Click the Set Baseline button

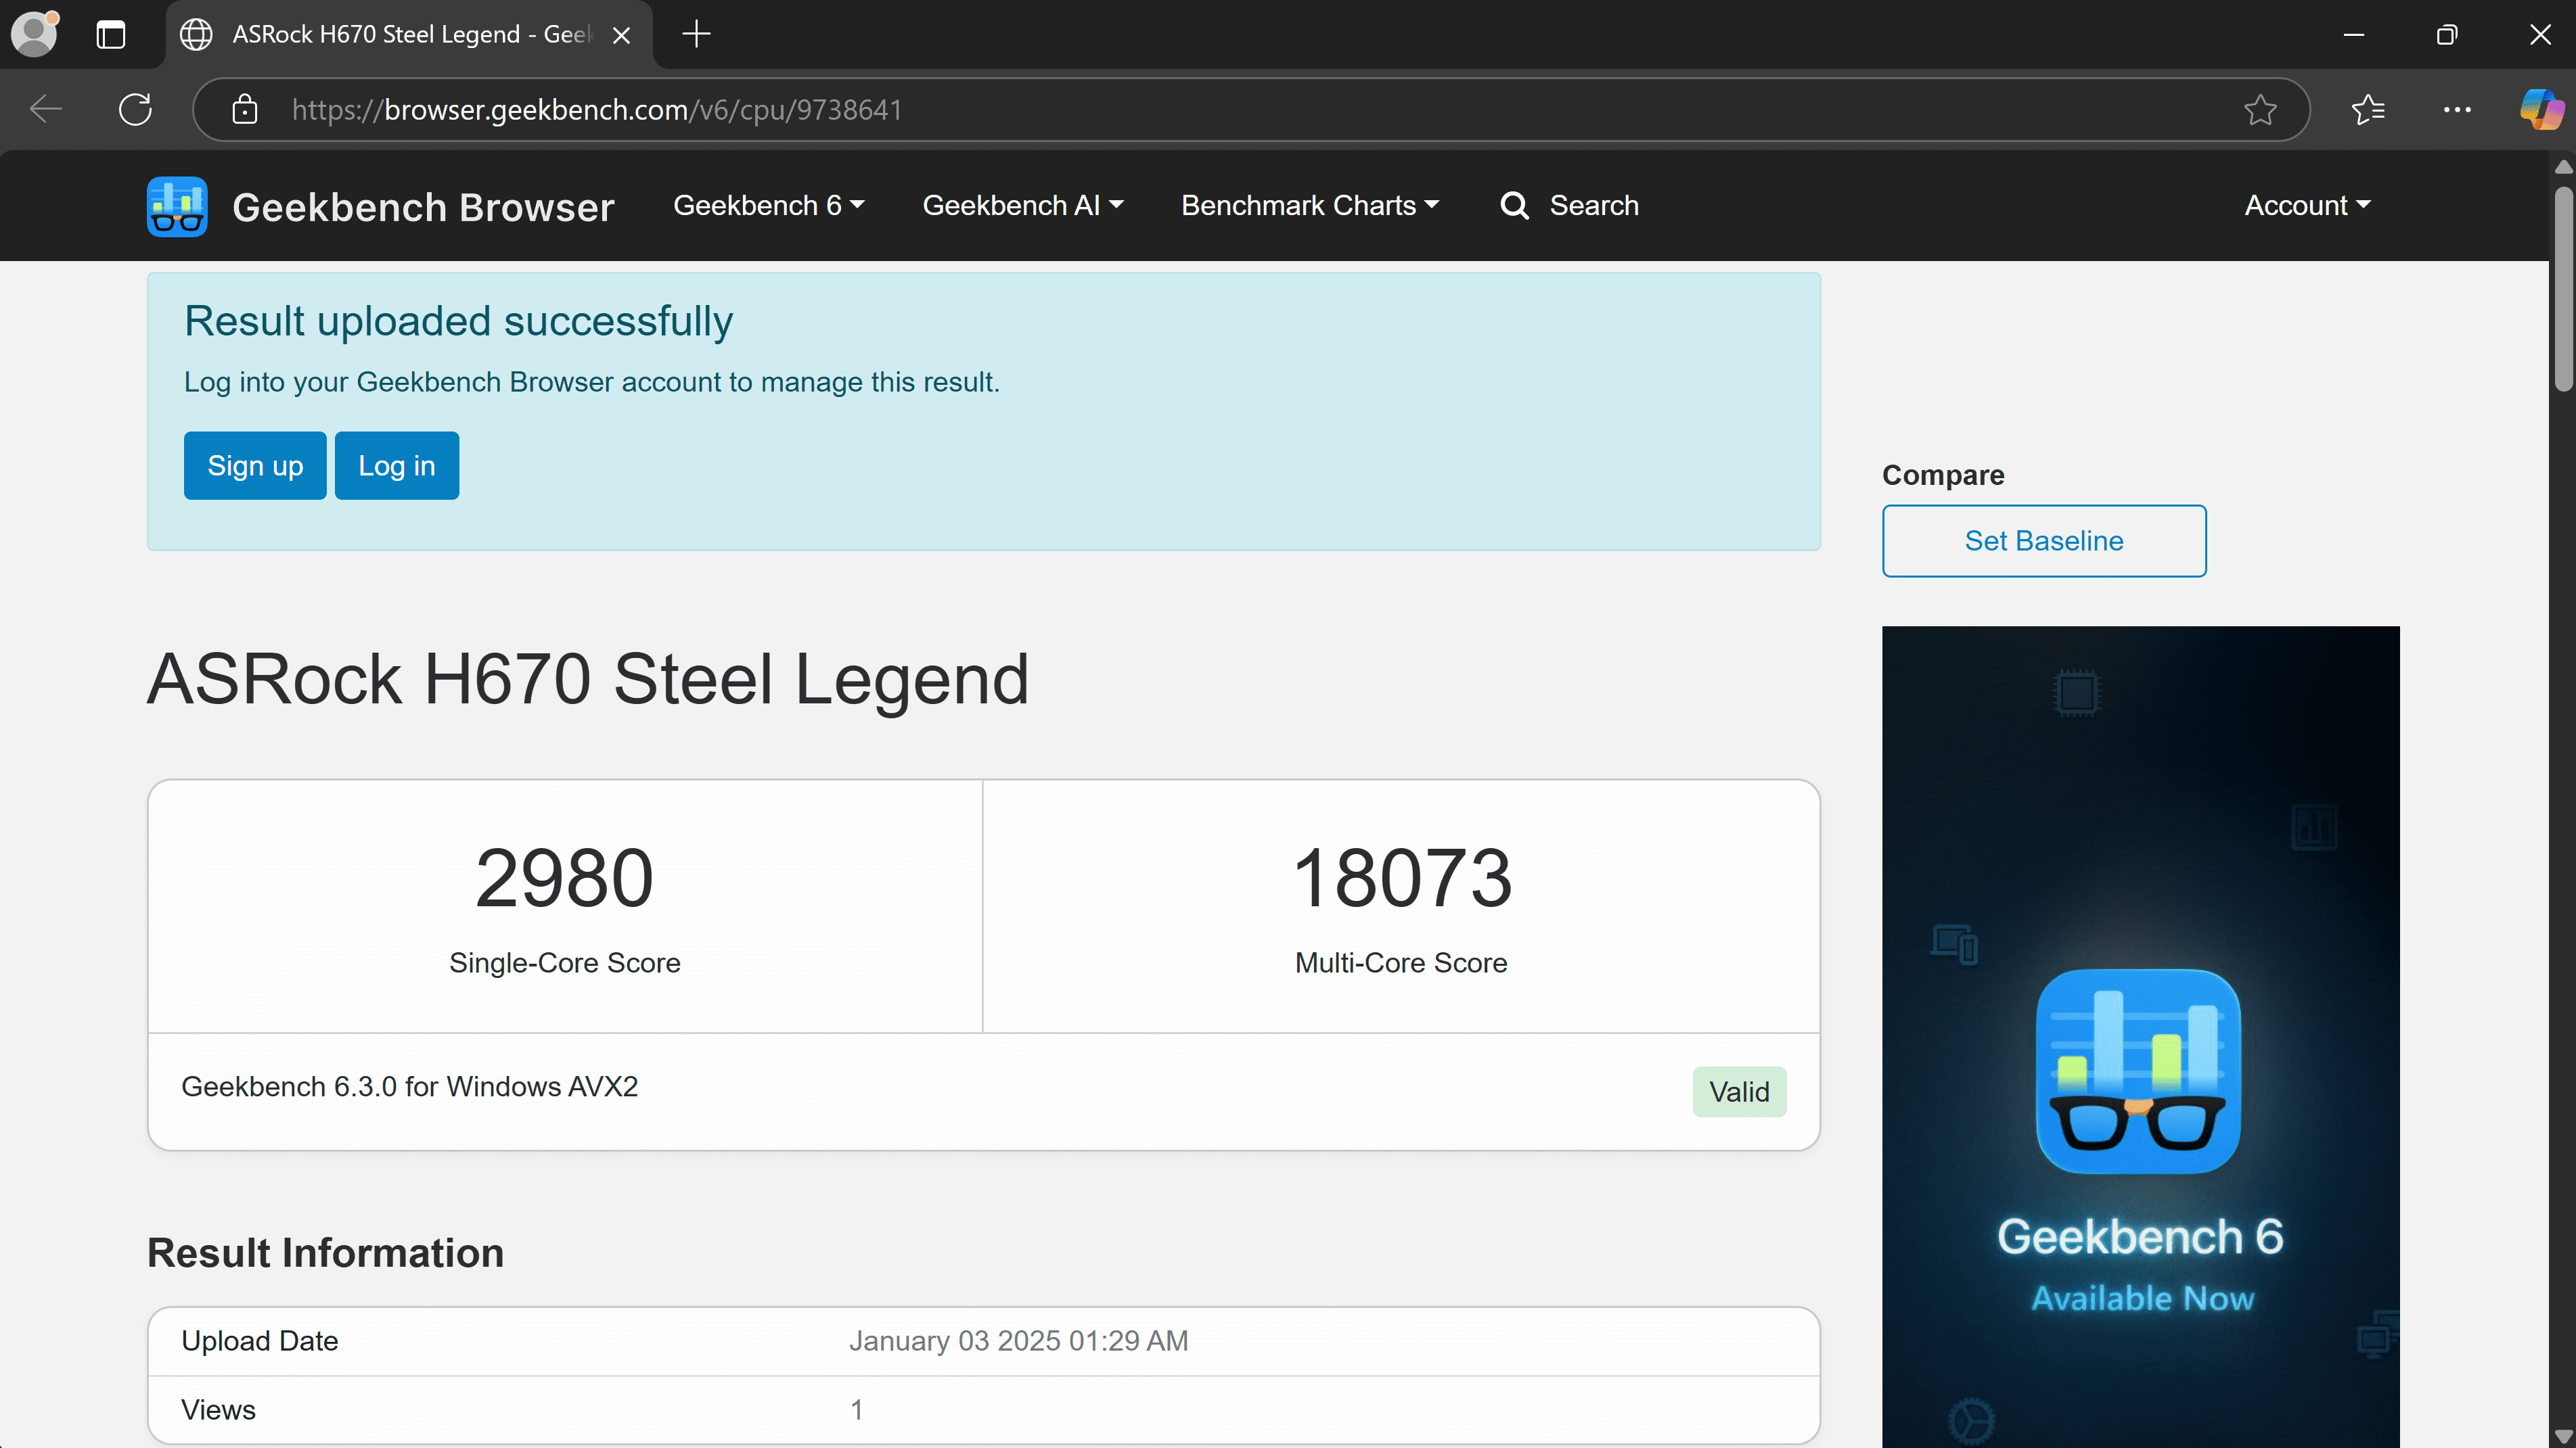pyautogui.click(x=2043, y=540)
